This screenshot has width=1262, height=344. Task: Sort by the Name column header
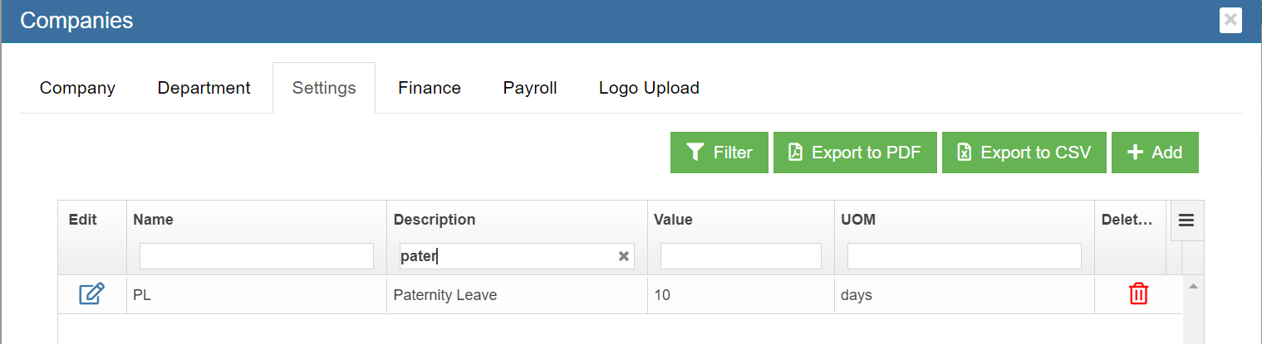pos(153,220)
